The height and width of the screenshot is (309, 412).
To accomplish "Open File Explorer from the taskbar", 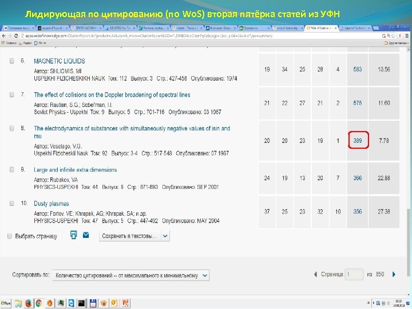I will coord(18,303).
